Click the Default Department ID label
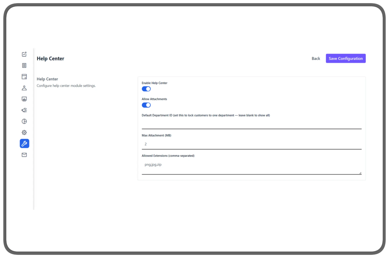Image resolution: width=389 pixels, height=258 pixels. click(206, 115)
